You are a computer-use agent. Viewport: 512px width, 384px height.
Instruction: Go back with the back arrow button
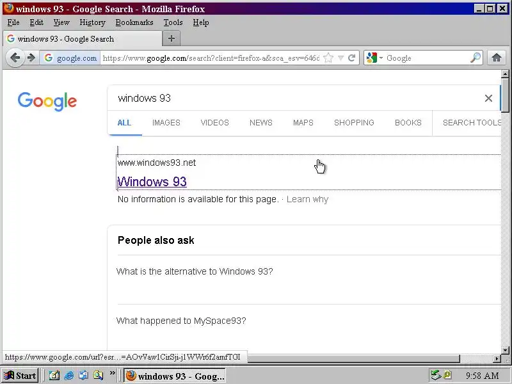coord(15,58)
